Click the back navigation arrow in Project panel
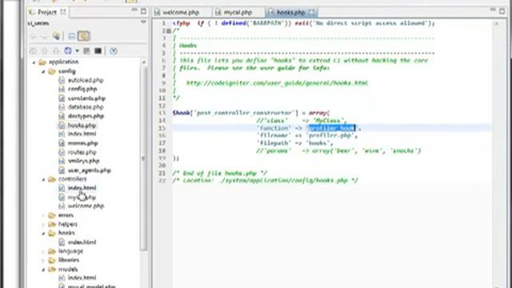The width and height of the screenshot is (512, 288). point(33,36)
